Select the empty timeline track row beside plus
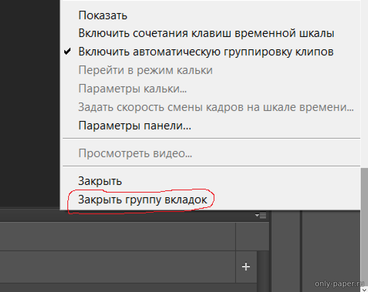This screenshot has width=368, height=292. pyautogui.click(x=115, y=267)
